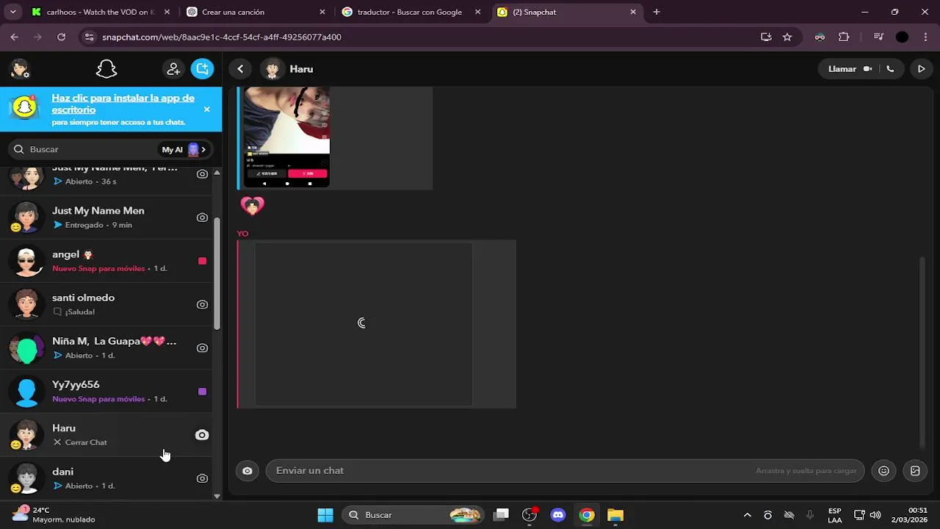The width and height of the screenshot is (940, 529).
Task: Click the address bar site info icon
Action: coord(89,37)
